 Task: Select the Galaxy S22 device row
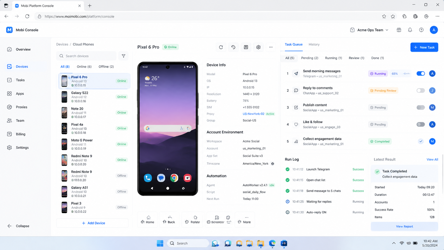coord(94,97)
